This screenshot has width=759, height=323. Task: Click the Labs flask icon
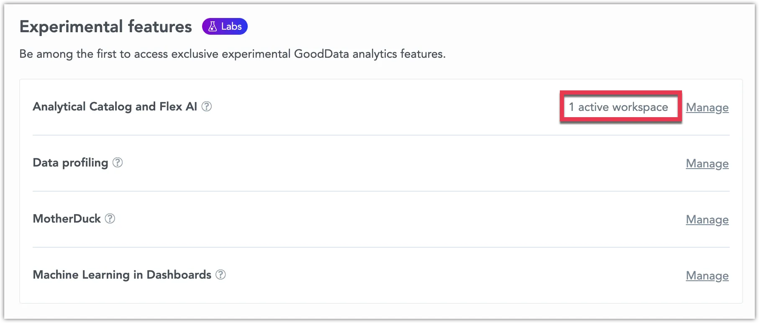point(213,26)
